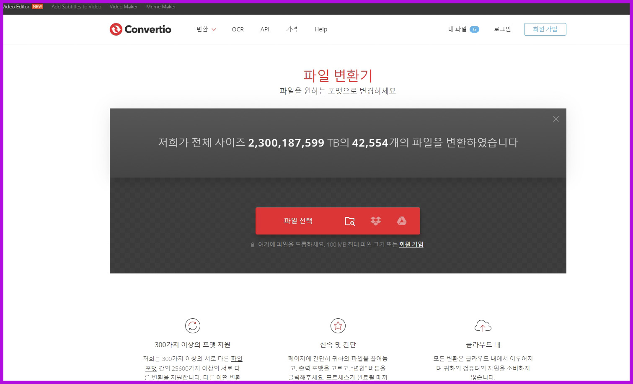Select Meme Maker in the top bar

click(161, 7)
